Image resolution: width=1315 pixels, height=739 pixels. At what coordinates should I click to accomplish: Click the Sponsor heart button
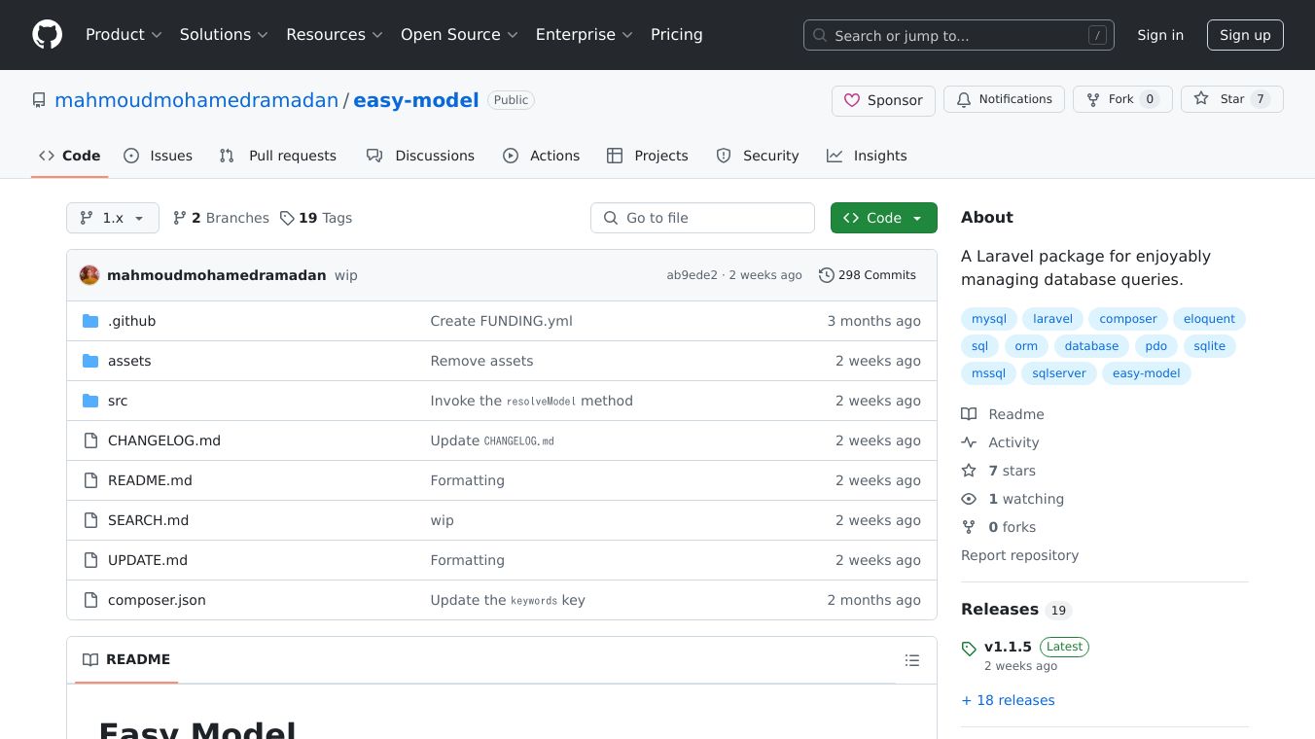883,100
